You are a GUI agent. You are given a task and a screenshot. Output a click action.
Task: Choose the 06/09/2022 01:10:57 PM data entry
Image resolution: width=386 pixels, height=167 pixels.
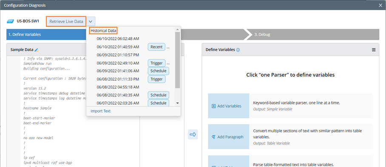coord(118,55)
